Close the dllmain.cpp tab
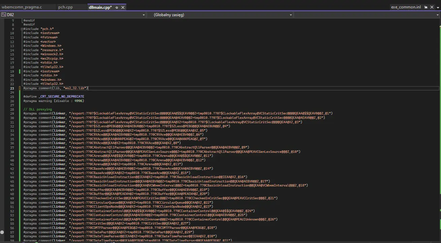This screenshot has width=441, height=243. (x=123, y=7)
